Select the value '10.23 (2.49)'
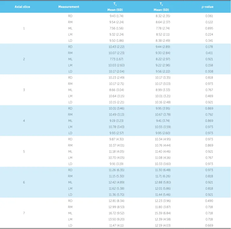 tap(116, 78)
